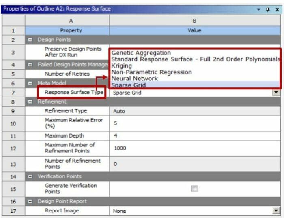Select Genetic Aggregation from the list

pos(141,53)
